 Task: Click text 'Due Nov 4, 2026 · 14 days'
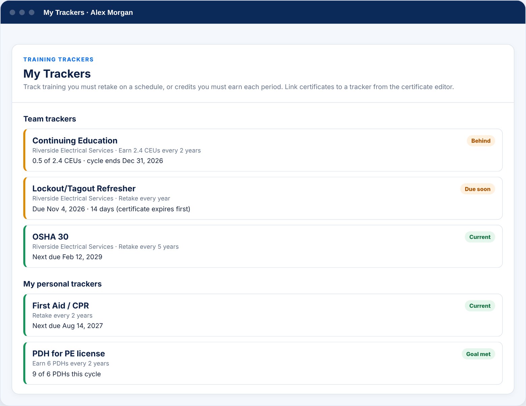(73, 209)
